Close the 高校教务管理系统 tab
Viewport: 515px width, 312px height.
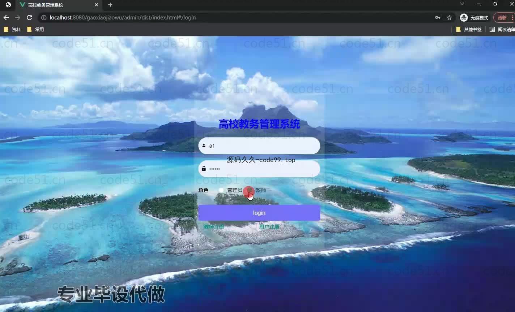click(96, 5)
